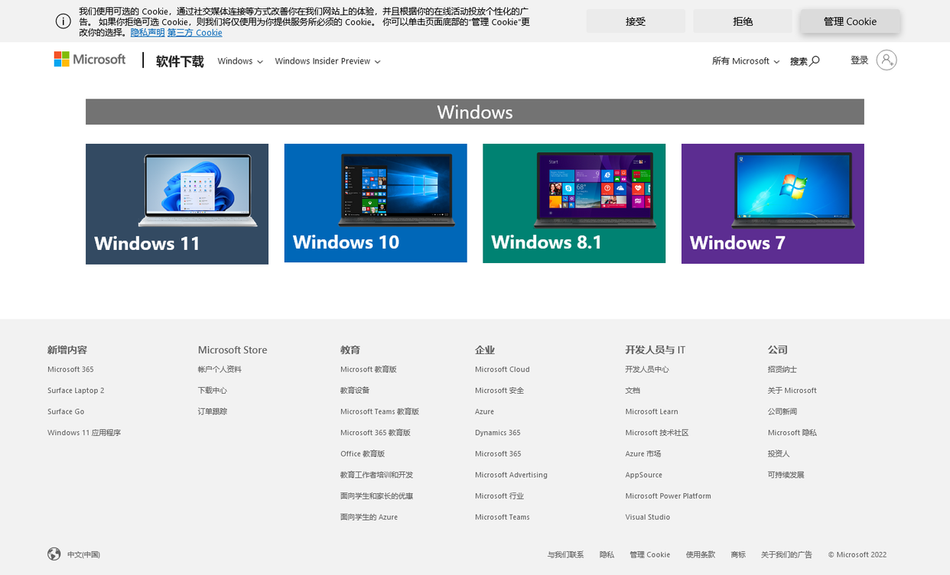Click the 管理 Cookie banner button
The width and height of the screenshot is (950, 575).
[851, 21]
